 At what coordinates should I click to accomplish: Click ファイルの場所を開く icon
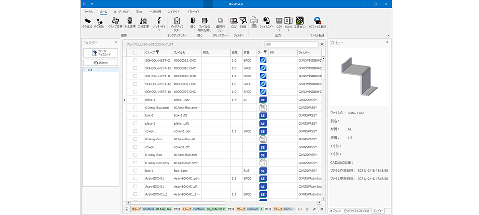[204, 21]
